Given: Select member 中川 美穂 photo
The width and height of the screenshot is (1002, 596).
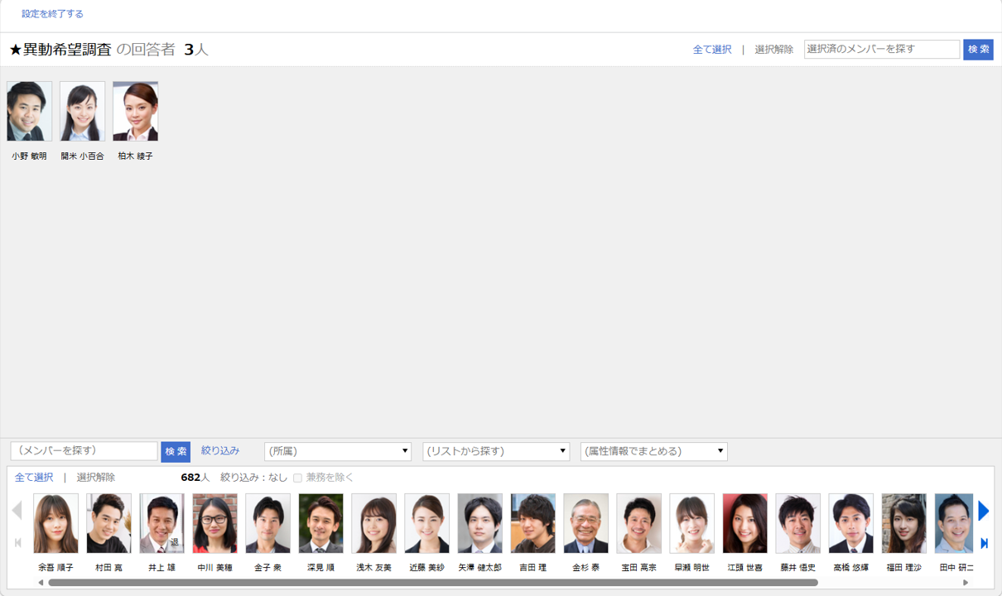Looking at the screenshot, I should pos(215,523).
